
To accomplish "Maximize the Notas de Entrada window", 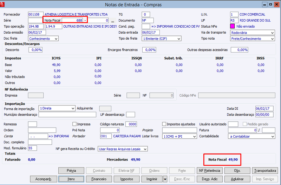I will 270,5.
